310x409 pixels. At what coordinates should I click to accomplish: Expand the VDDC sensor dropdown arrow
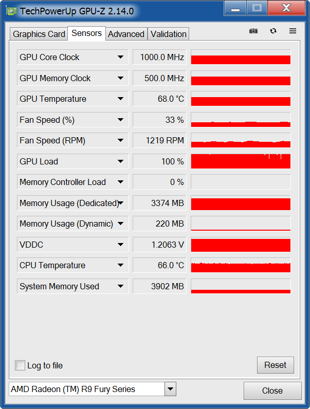(x=120, y=245)
